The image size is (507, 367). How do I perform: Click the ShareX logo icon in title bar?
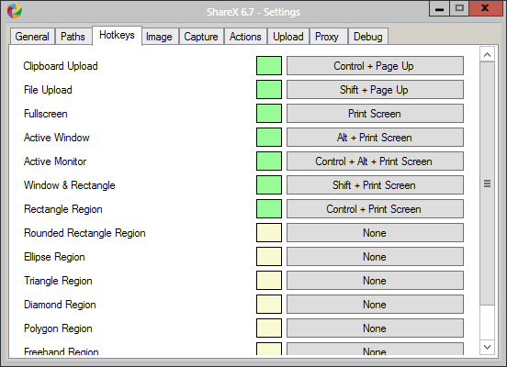[x=15, y=11]
